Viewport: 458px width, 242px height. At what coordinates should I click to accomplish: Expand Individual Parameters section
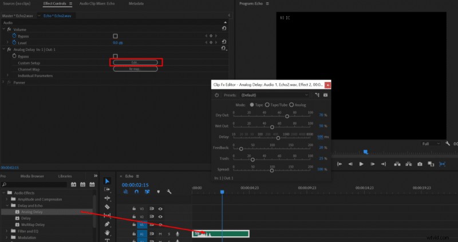pos(7,76)
